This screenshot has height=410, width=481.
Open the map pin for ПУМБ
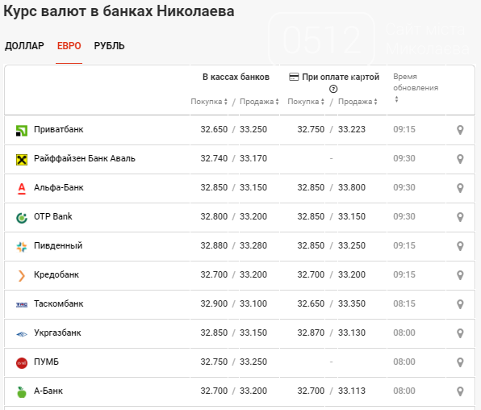(460, 362)
